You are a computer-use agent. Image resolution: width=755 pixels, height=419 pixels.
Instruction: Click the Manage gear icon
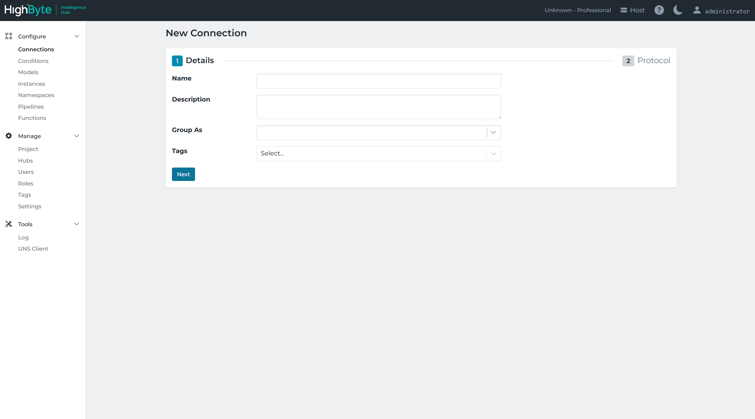coord(9,136)
